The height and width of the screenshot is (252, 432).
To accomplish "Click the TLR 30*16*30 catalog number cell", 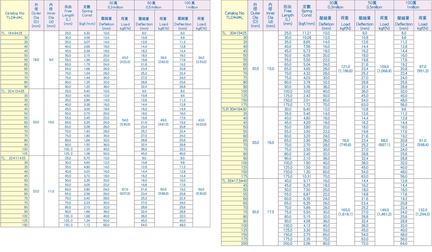I will pyautogui.click(x=234, y=109).
